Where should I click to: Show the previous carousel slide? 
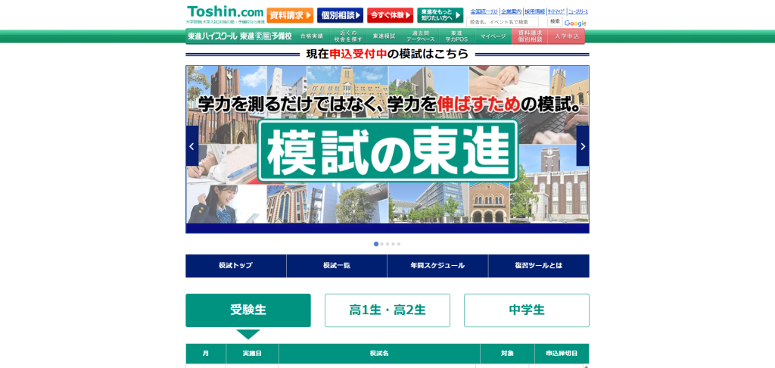click(x=192, y=146)
